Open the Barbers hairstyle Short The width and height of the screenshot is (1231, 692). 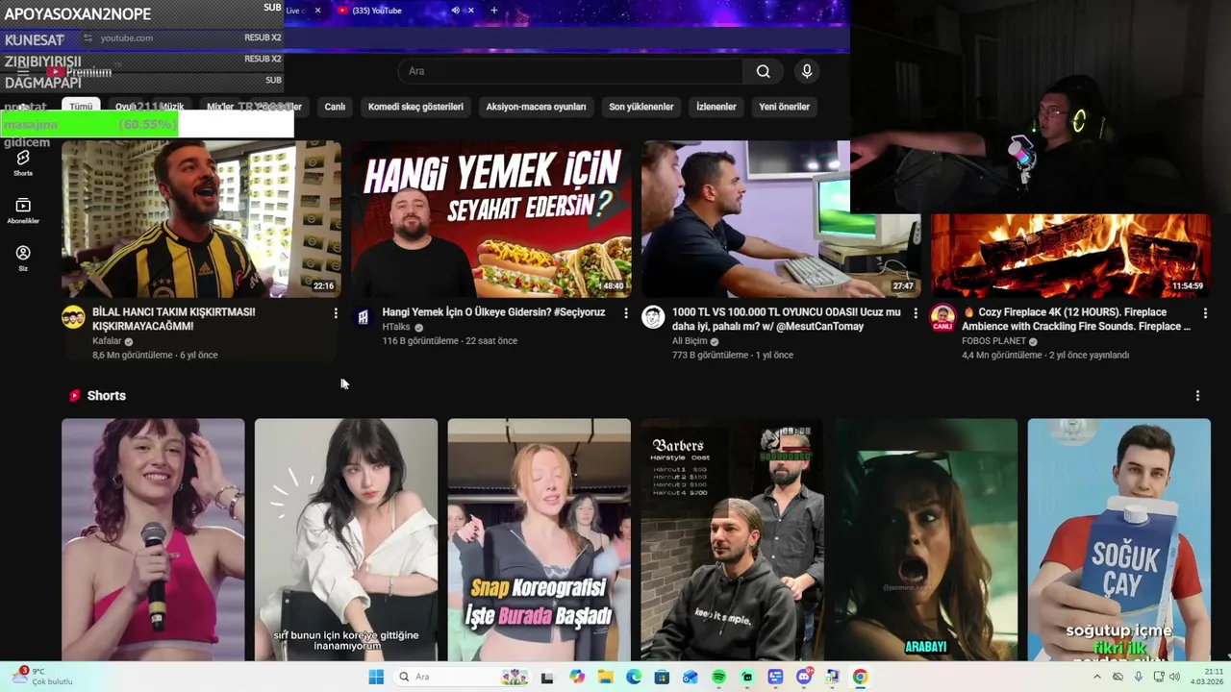click(732, 539)
